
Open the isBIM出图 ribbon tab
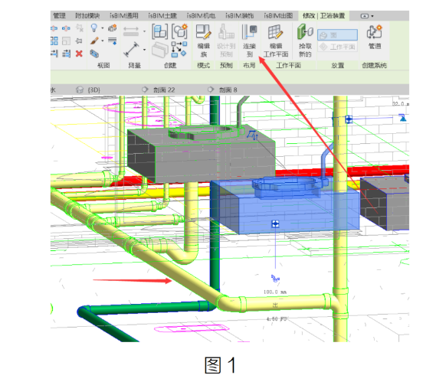click(x=278, y=16)
